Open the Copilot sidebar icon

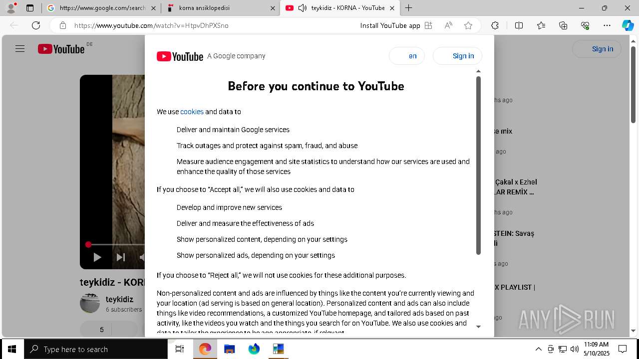[x=628, y=25]
